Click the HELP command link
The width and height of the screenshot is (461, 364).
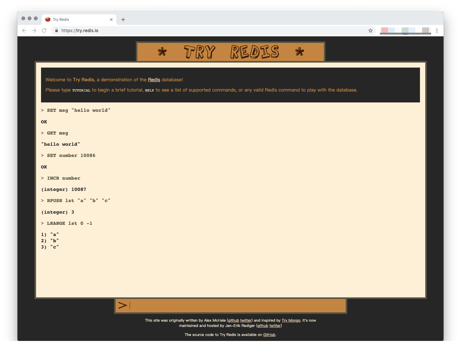(149, 90)
